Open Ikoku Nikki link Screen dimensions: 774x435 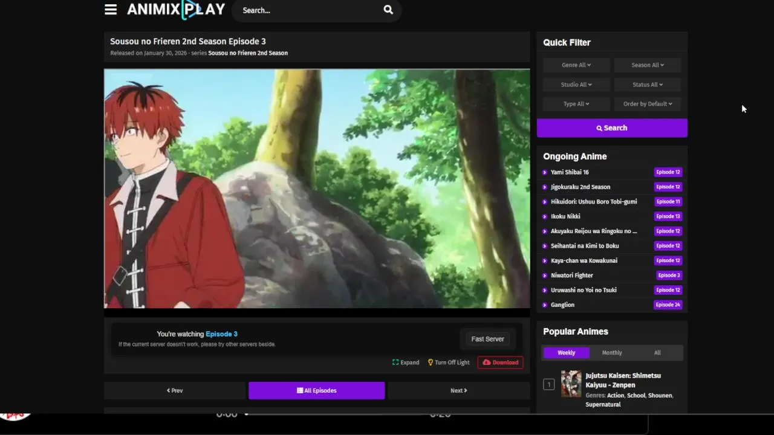[x=565, y=216]
